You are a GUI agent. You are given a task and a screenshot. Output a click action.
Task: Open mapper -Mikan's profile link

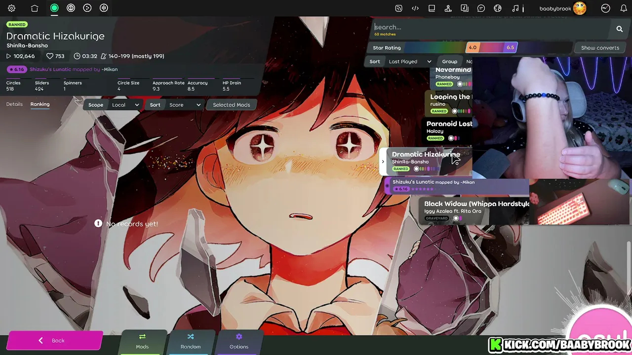pos(110,70)
